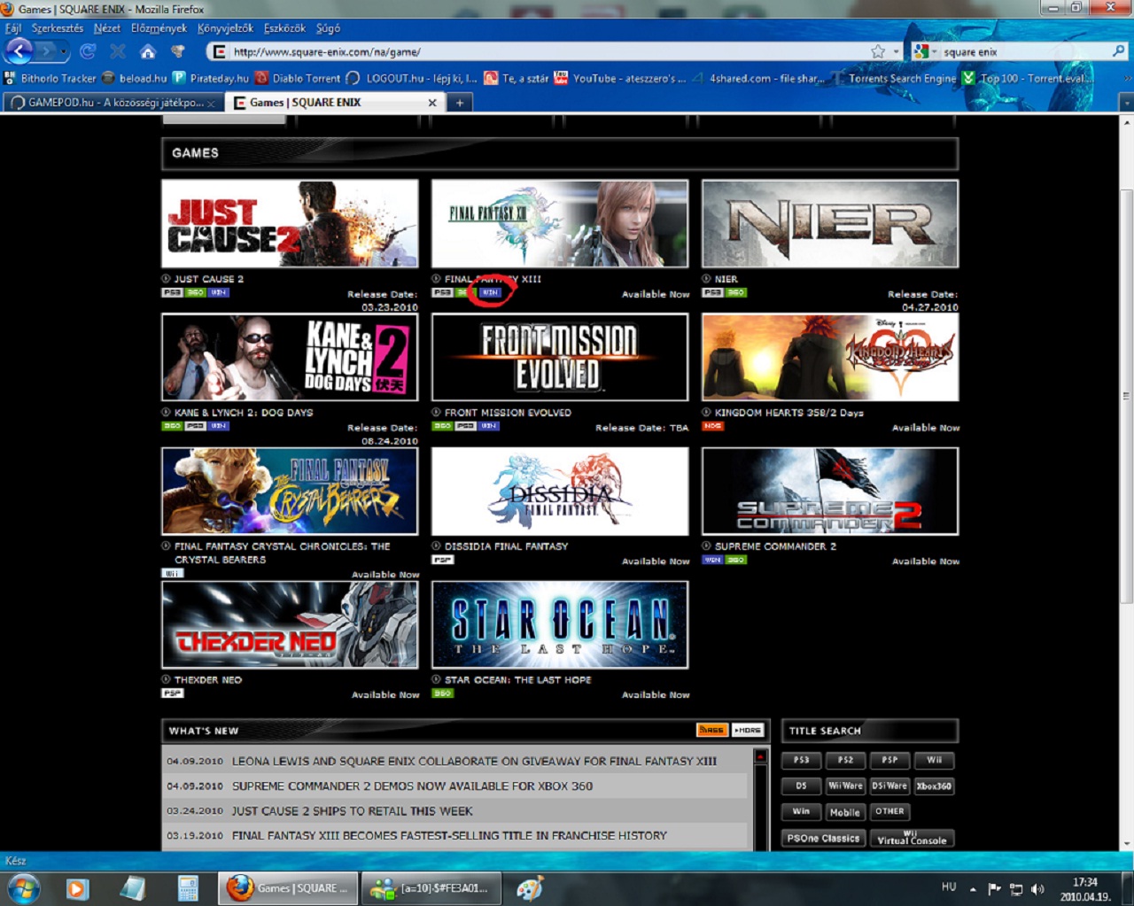Open the LOGOUT.hu bookmark
Viewport: 1134px width, 906px height.
pyautogui.click(x=413, y=78)
